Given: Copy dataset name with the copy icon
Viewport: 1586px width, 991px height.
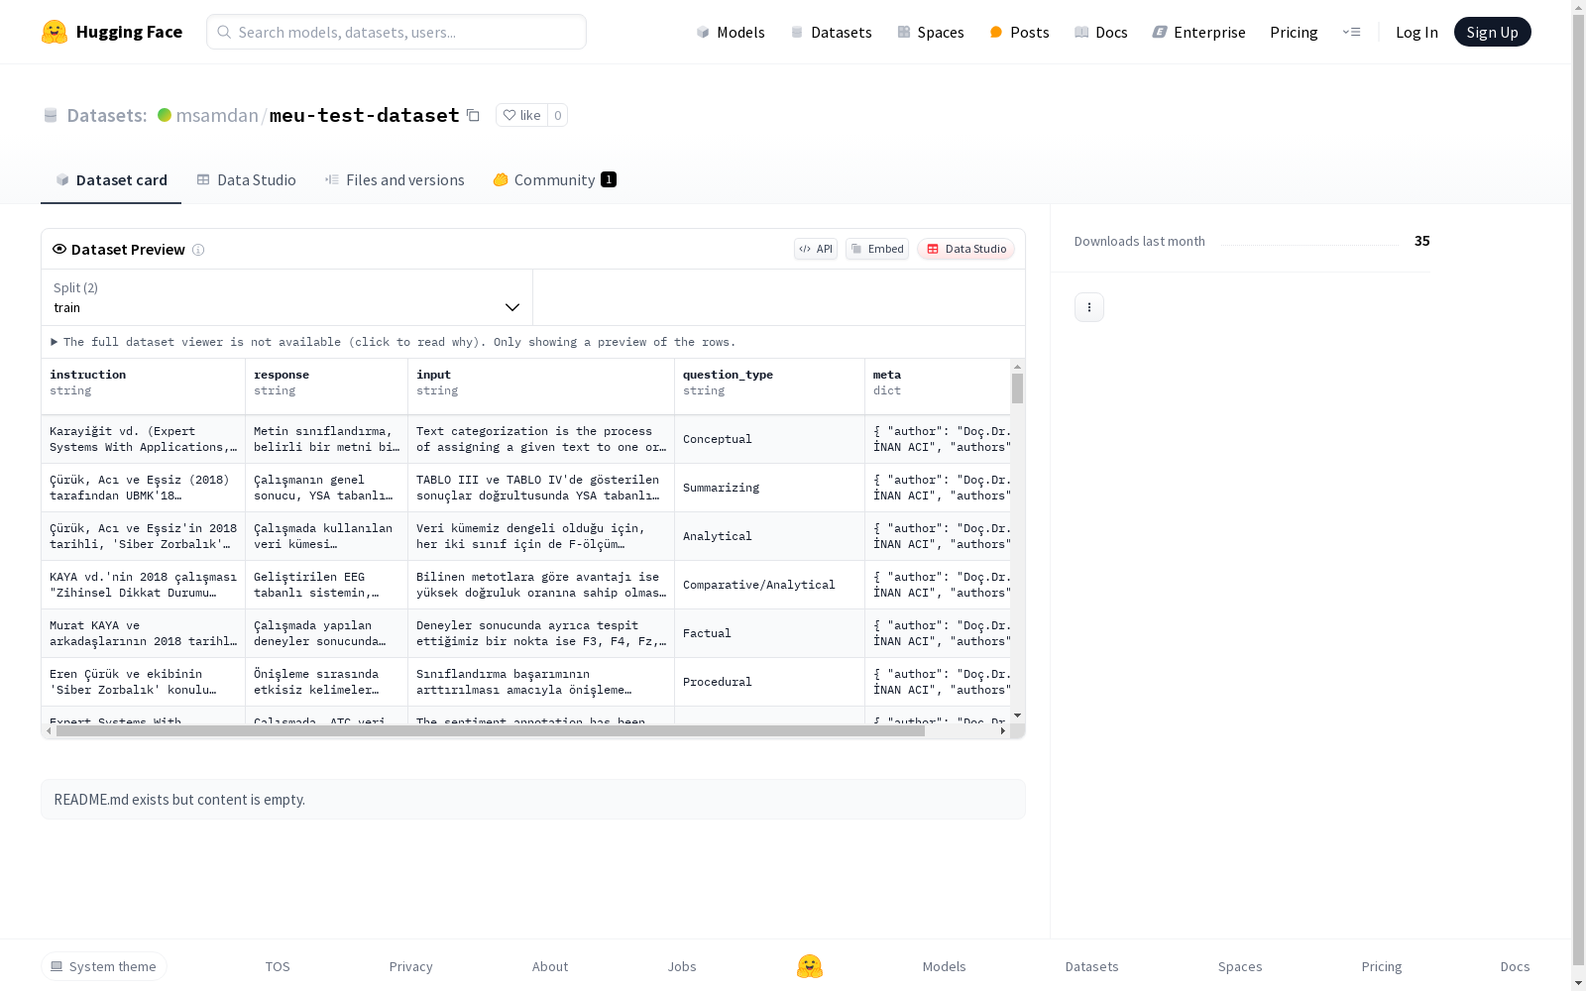Looking at the screenshot, I should click(474, 116).
